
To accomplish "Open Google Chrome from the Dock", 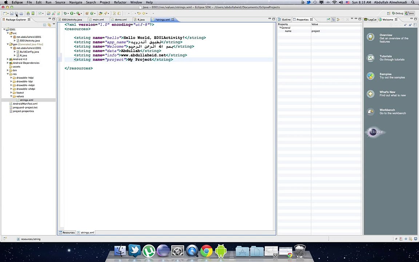I will coord(207,251).
